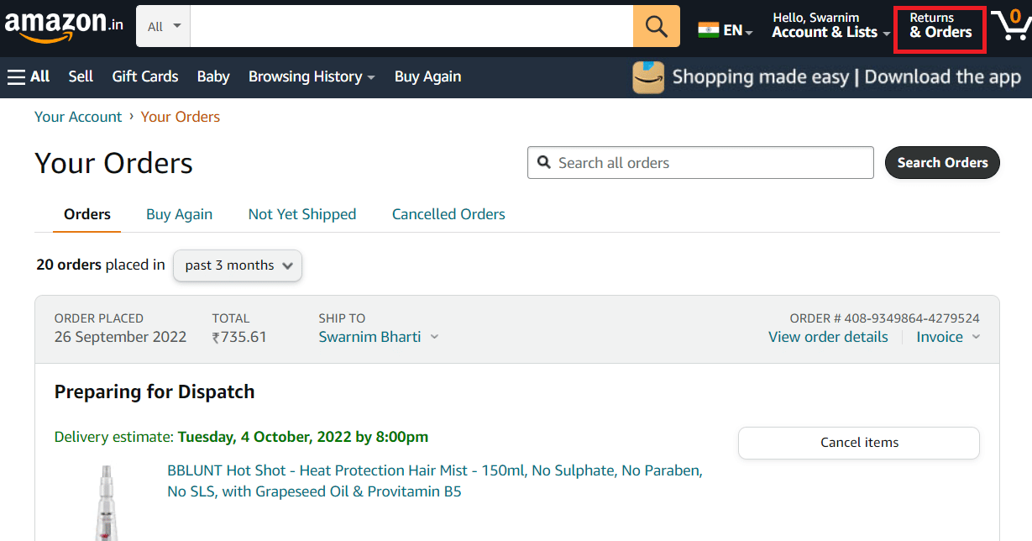
Task: Open Account & Lists menu
Action: [x=830, y=32]
